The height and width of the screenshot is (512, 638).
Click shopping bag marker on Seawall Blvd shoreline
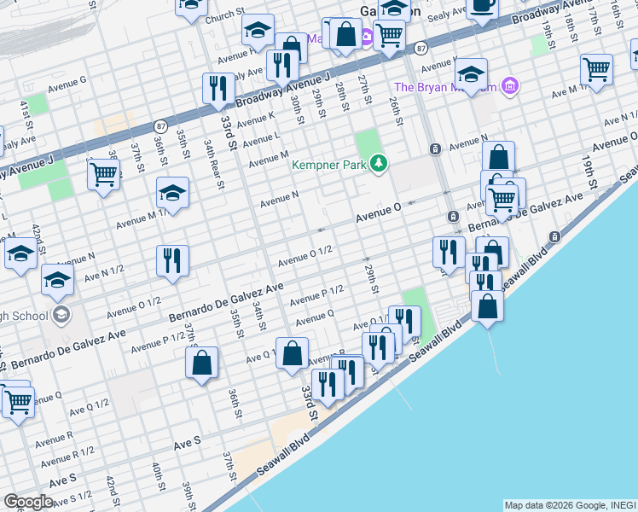click(487, 309)
